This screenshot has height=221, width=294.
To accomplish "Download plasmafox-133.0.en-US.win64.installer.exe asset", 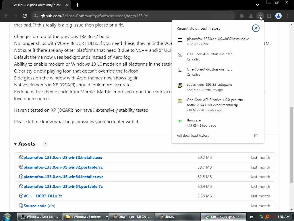I will point(63,177).
